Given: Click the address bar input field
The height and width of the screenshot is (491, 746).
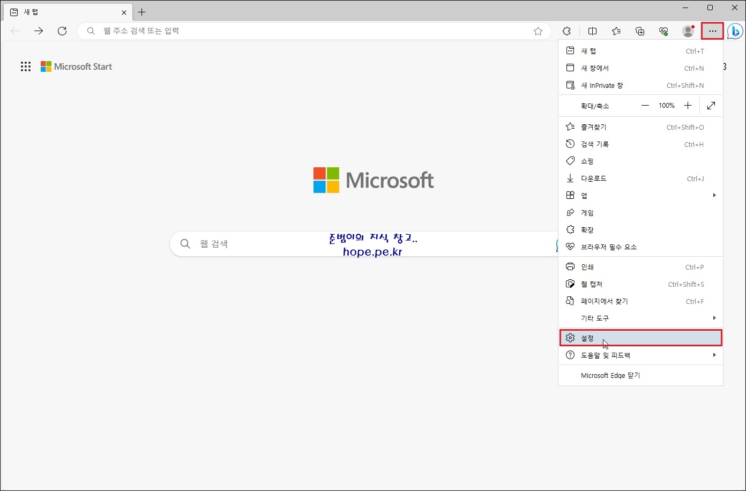Looking at the screenshot, I should coord(314,31).
